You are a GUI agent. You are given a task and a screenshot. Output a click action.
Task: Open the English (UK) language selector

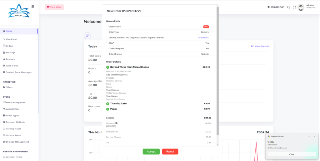tap(277, 7)
